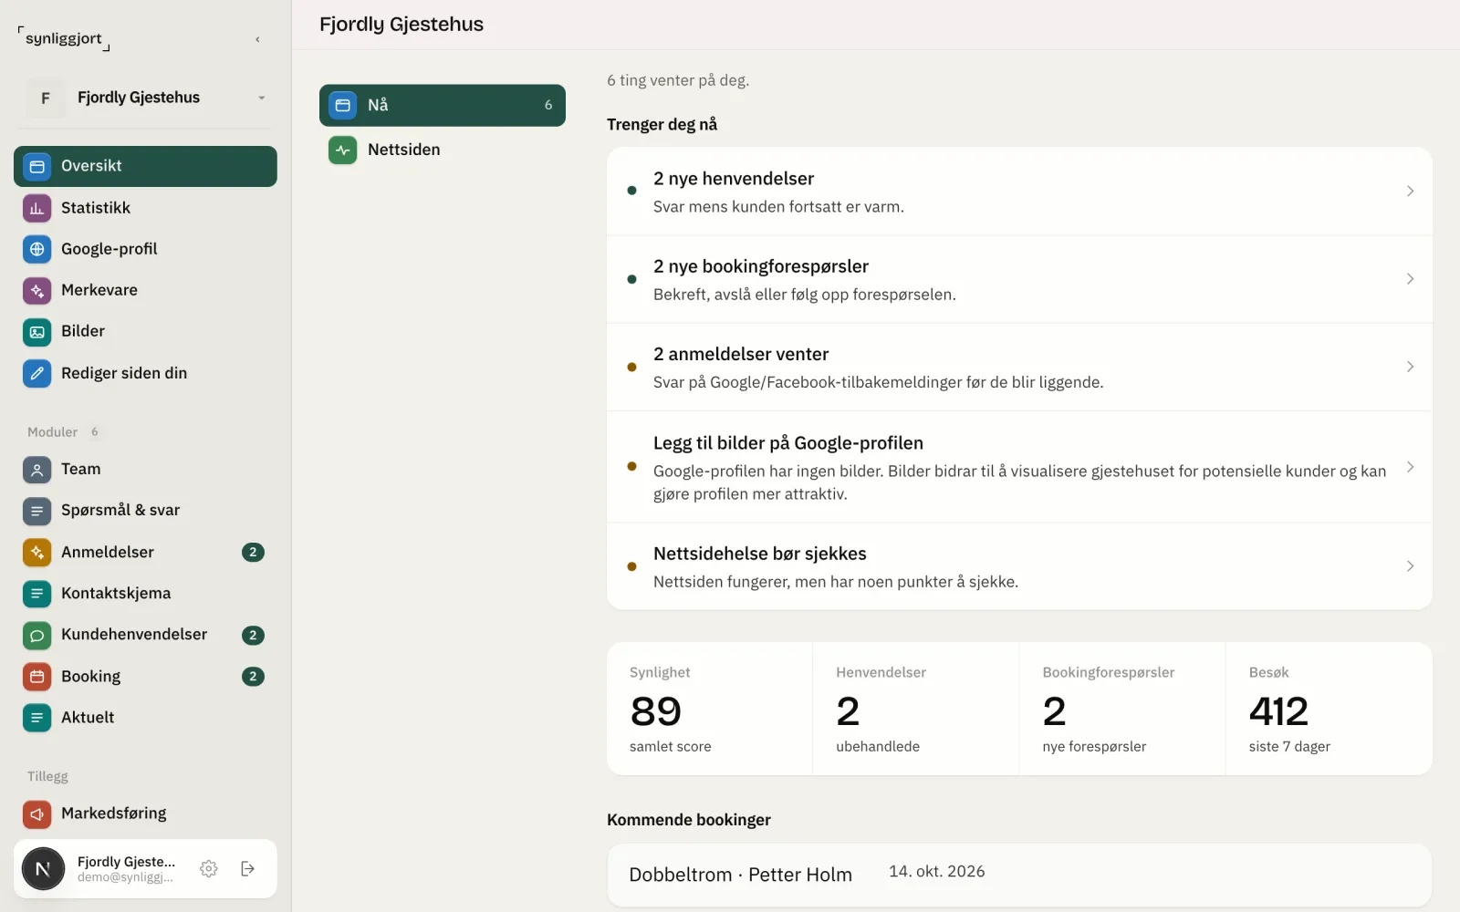Image resolution: width=1460 pixels, height=912 pixels.
Task: Open the Team person icon
Action: [x=36, y=470]
